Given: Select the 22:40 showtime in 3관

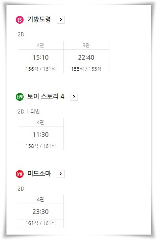Looking at the screenshot, I should (x=86, y=57).
